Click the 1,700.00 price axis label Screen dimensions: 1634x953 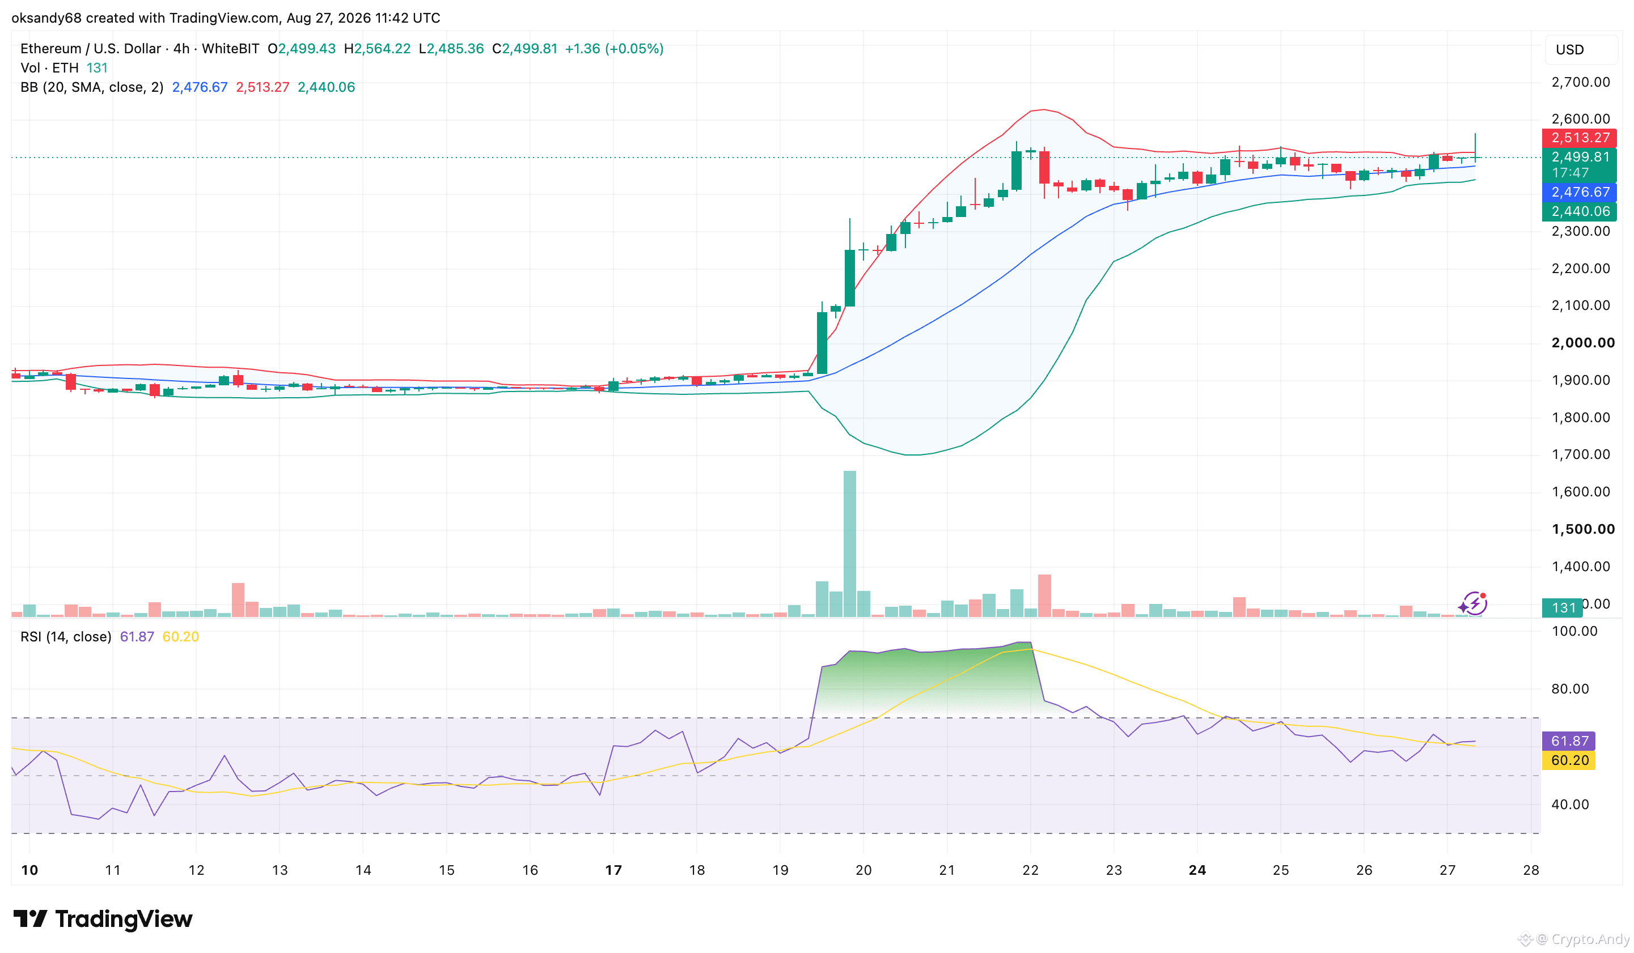(1581, 455)
